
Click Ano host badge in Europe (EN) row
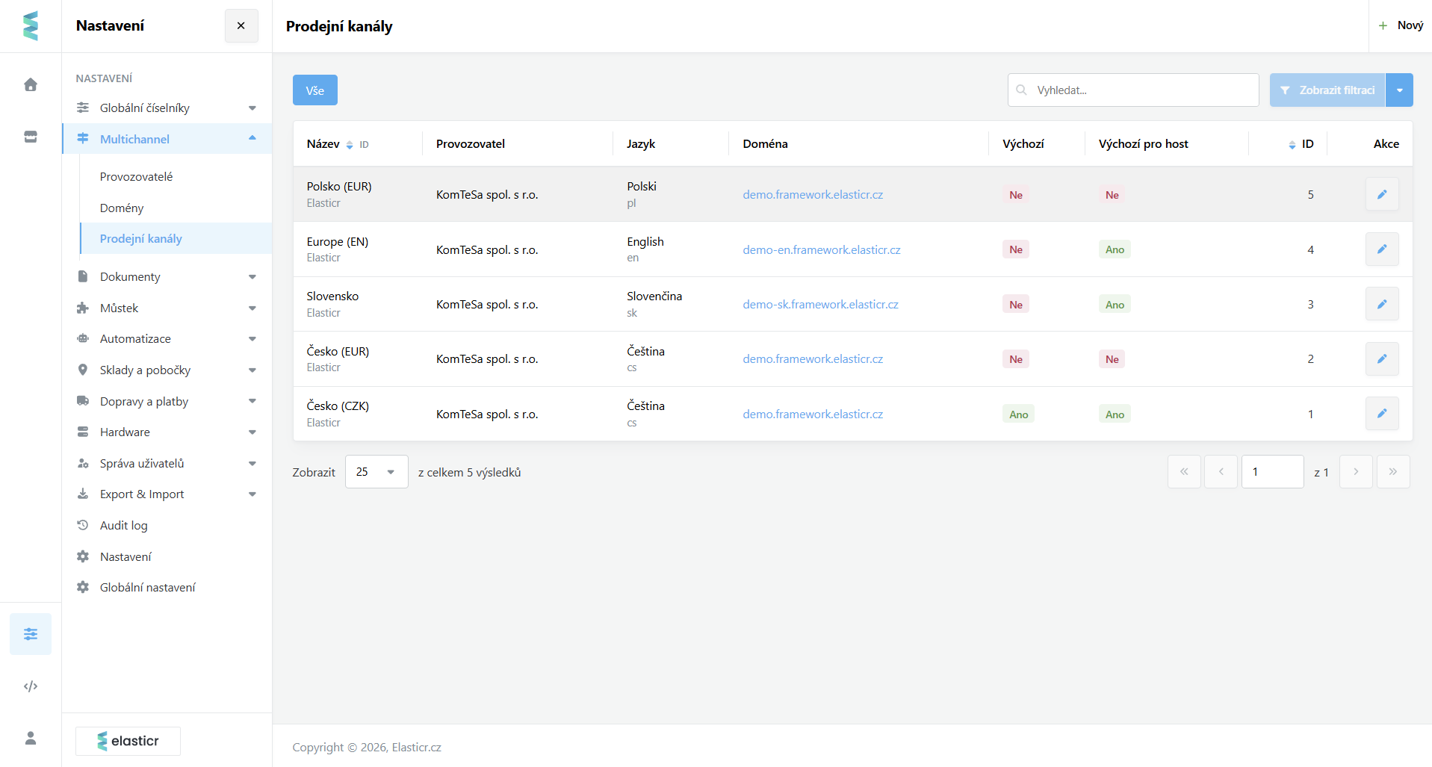1115,249
